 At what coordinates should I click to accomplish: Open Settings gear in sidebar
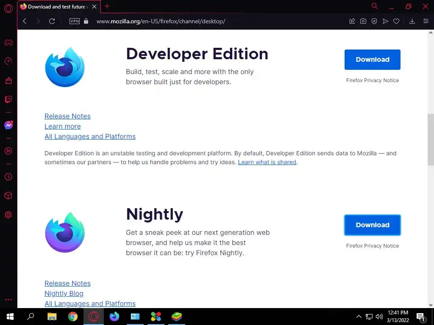8,215
